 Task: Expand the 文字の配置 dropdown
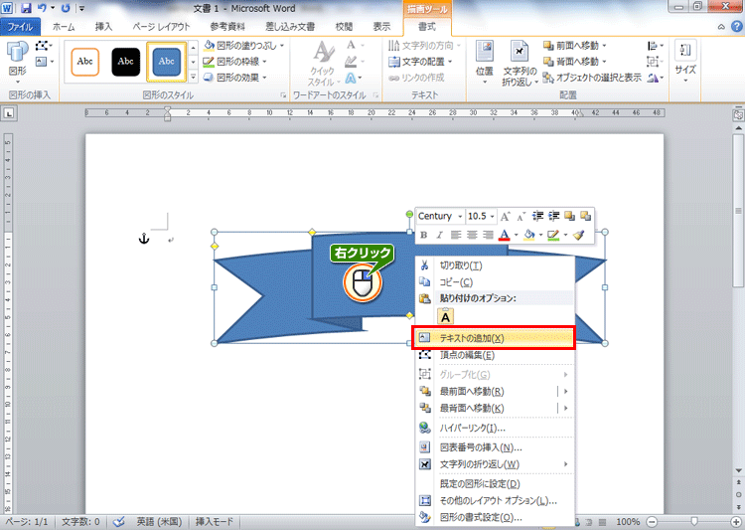[x=450, y=62]
